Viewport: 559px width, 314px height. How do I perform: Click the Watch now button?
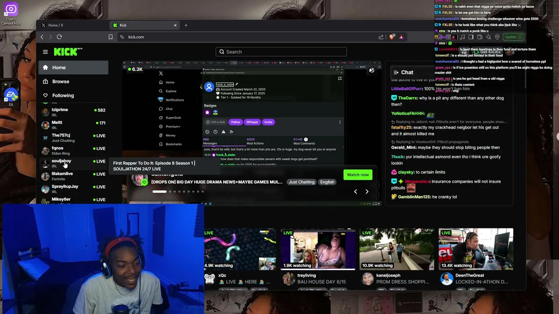tap(358, 175)
